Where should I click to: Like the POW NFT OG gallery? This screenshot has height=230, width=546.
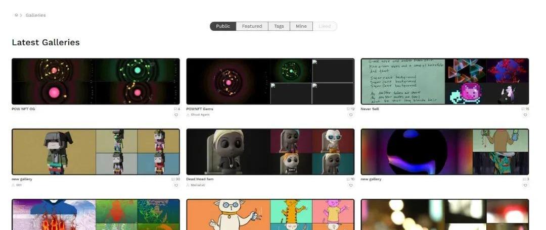click(x=176, y=115)
